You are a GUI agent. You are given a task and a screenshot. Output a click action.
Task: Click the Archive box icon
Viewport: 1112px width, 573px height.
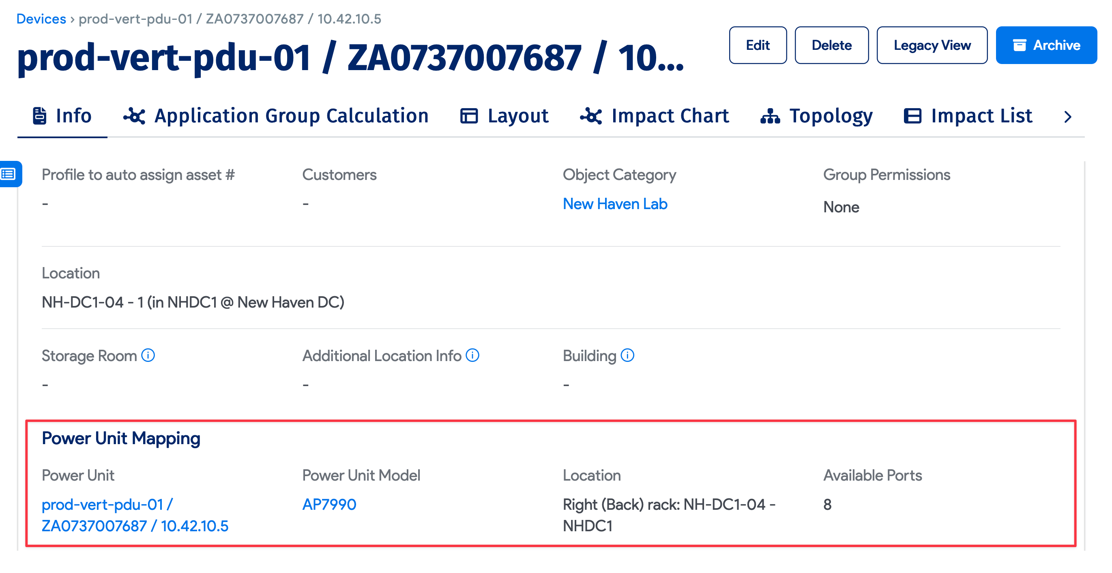pyautogui.click(x=1020, y=45)
